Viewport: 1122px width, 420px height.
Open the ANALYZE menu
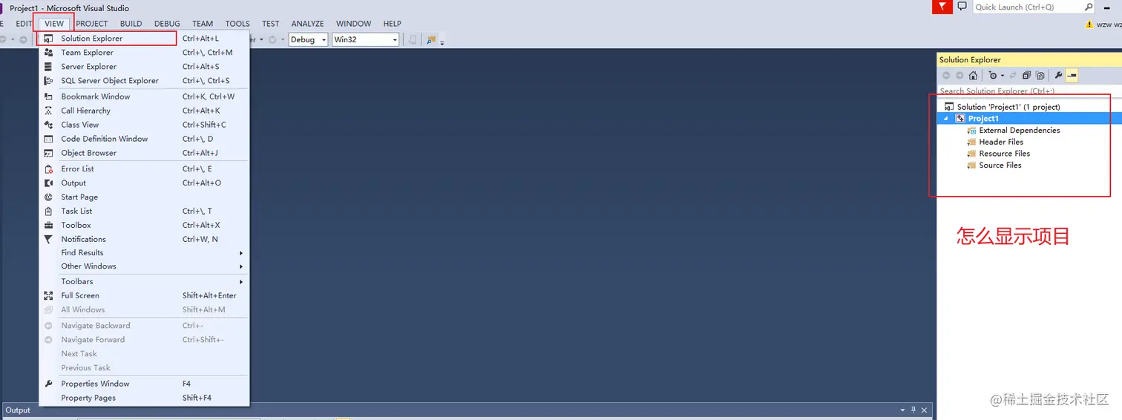[x=307, y=24]
